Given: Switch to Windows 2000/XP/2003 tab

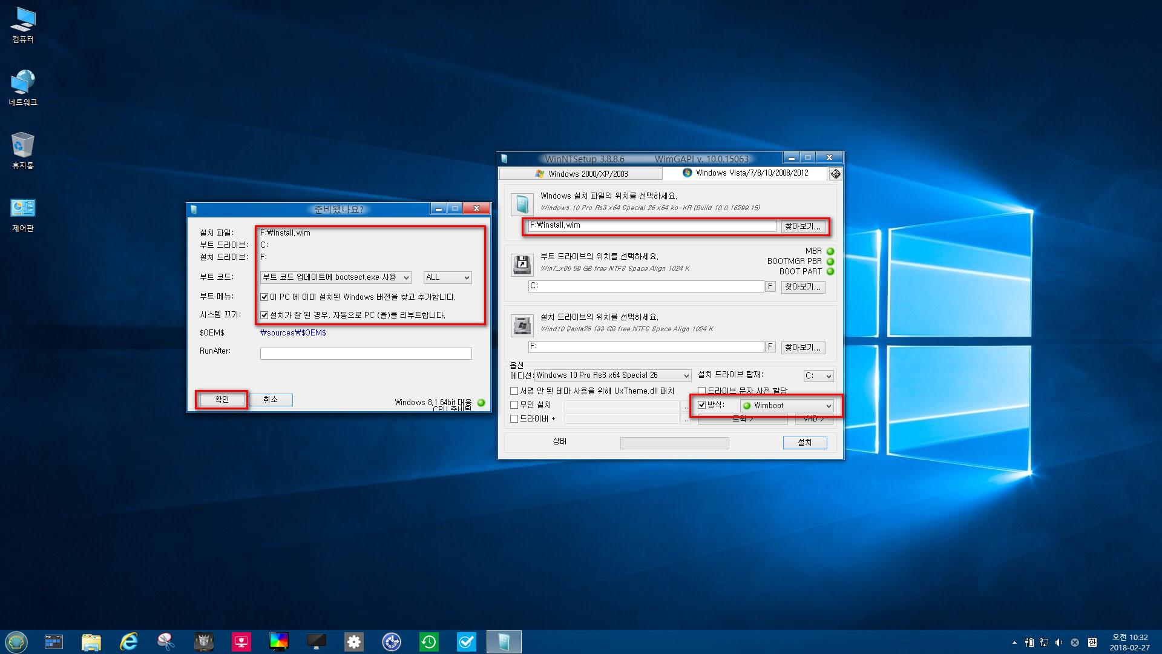Looking at the screenshot, I should coord(581,174).
